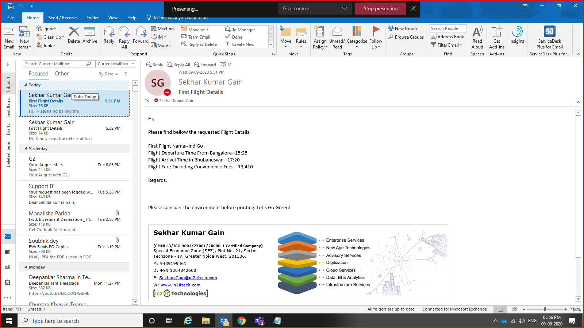Screen dimensions: 584x328
Task: Open the View ribbon tab
Action: pos(113,17)
